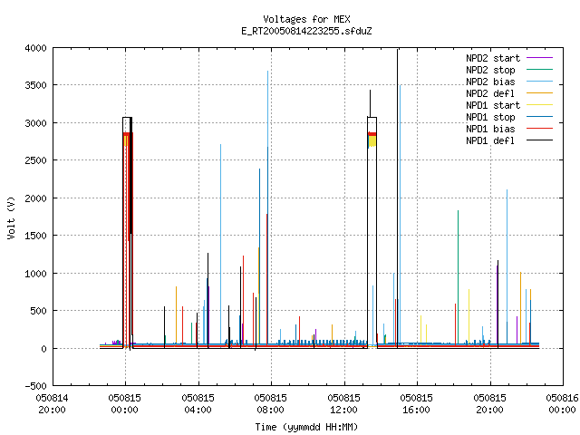Click the yellow filled block near 13:30
580x435 pixels.
[372, 141]
